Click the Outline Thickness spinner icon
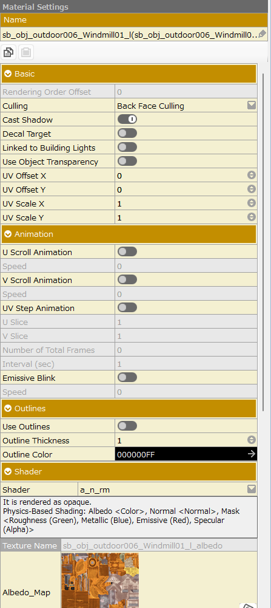Screen dimensions: 271x608 252,440
